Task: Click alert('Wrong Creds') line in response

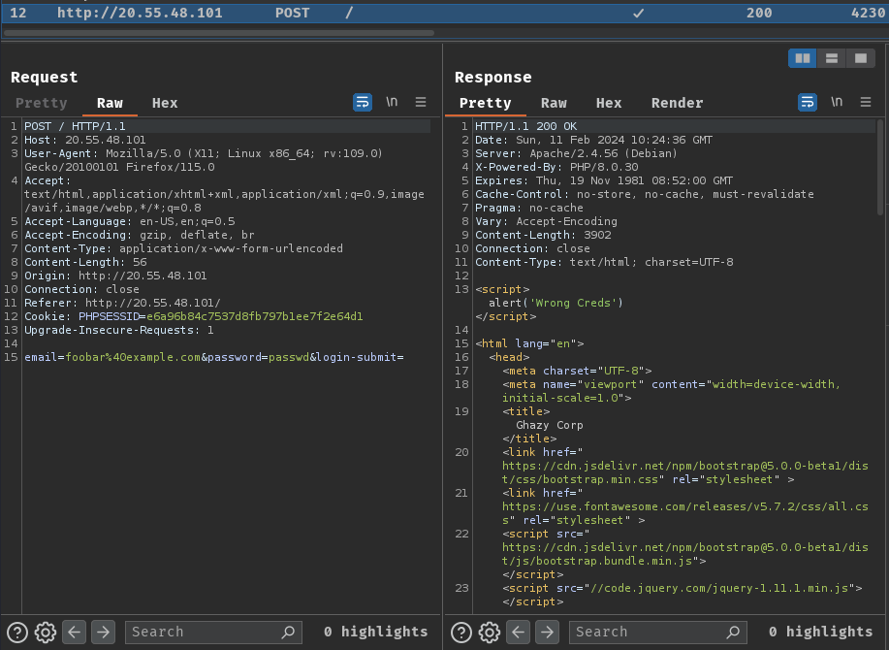Action: [x=556, y=303]
